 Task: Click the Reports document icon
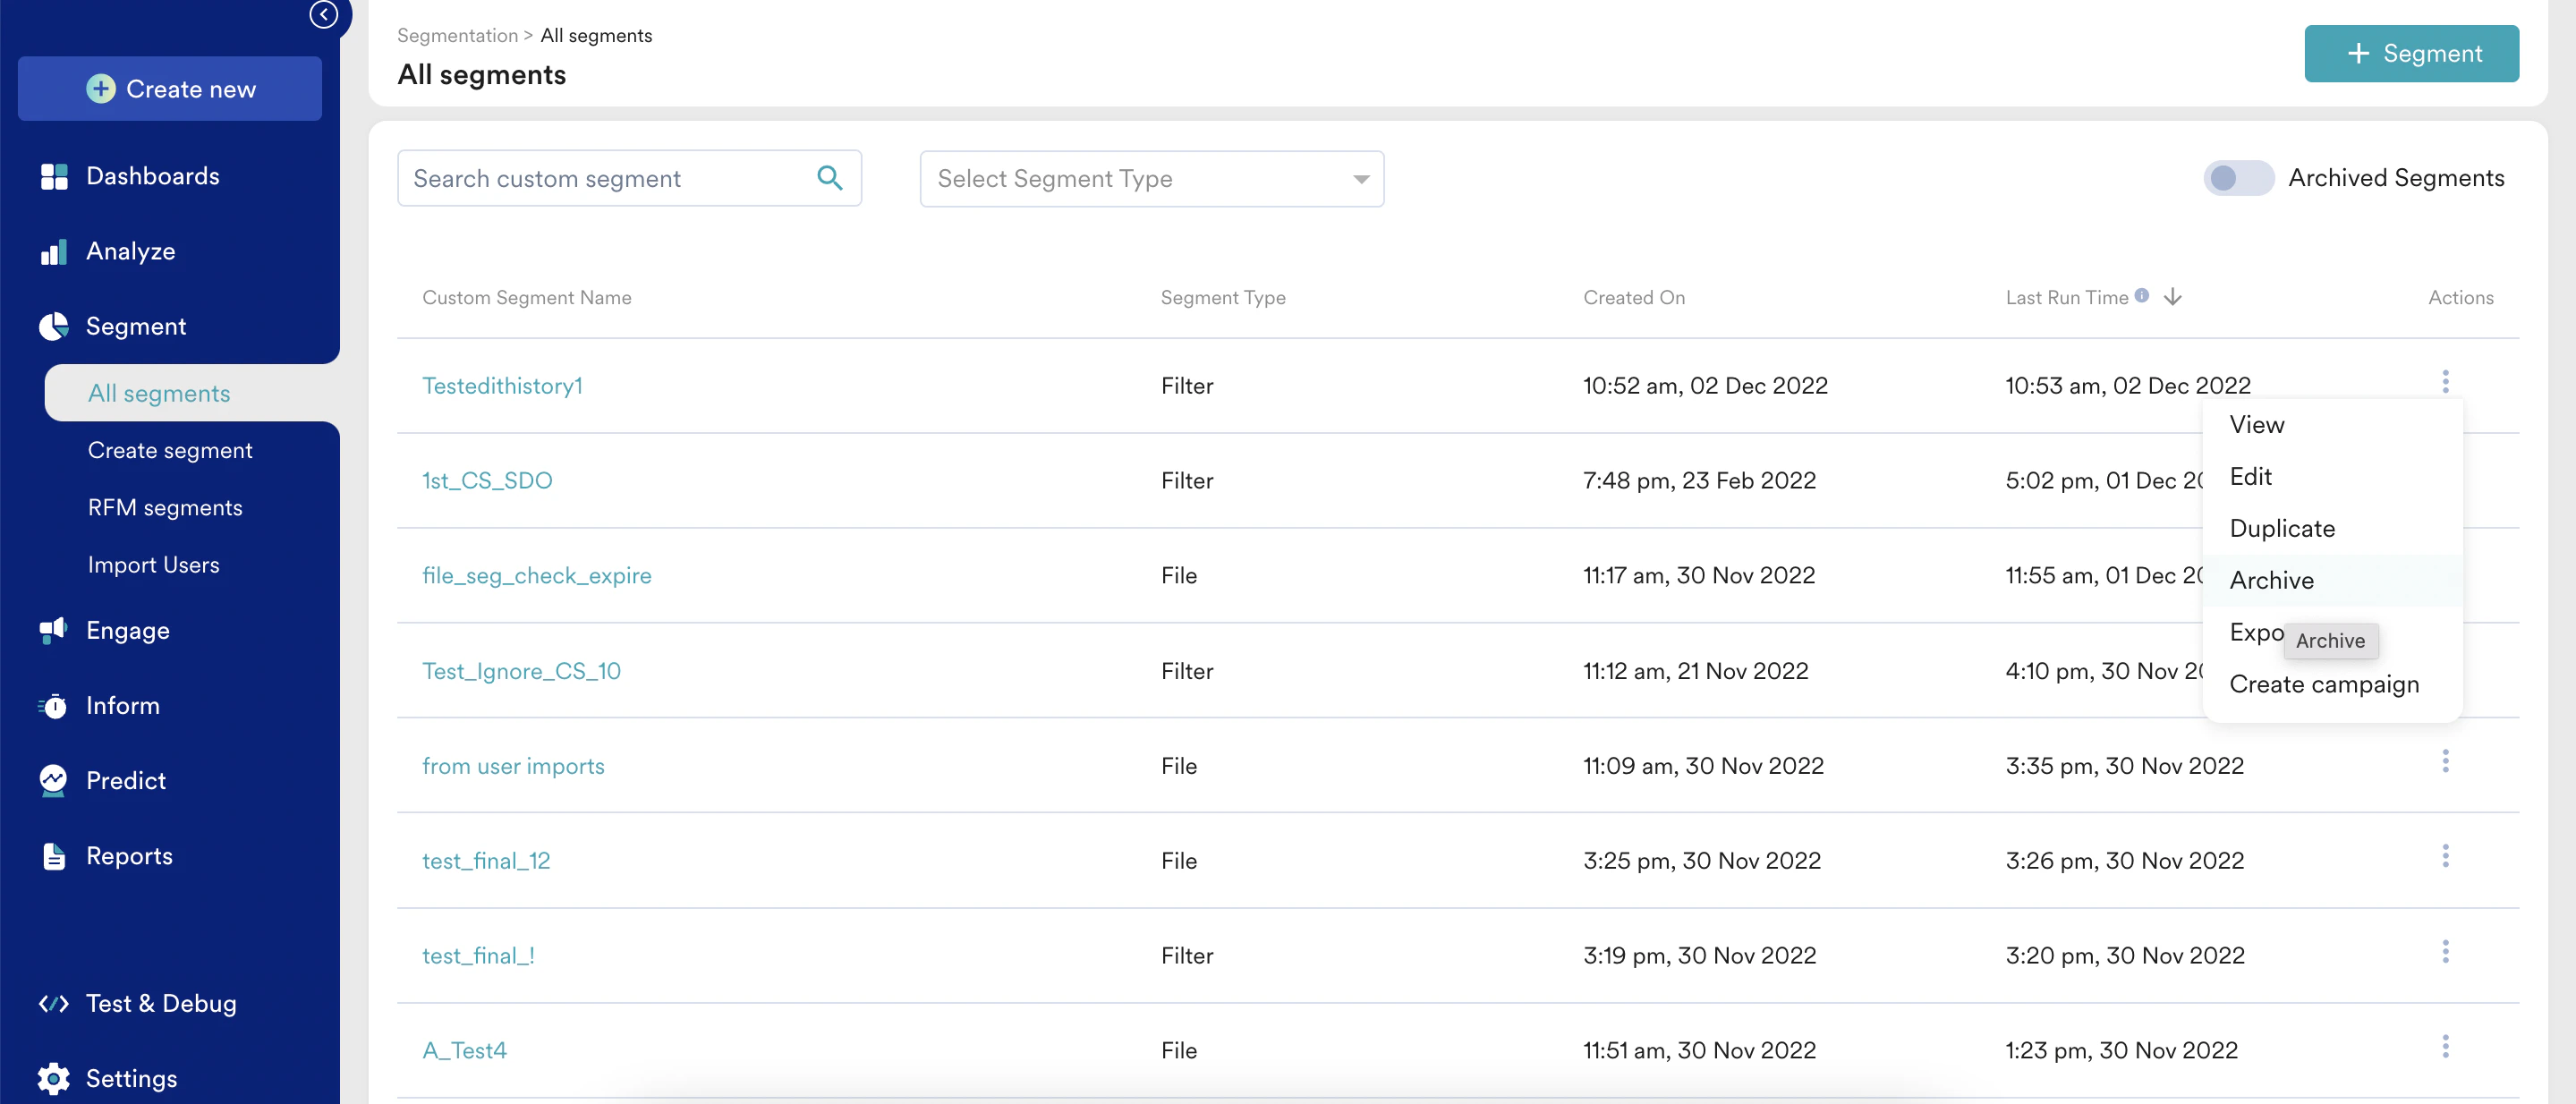click(53, 856)
